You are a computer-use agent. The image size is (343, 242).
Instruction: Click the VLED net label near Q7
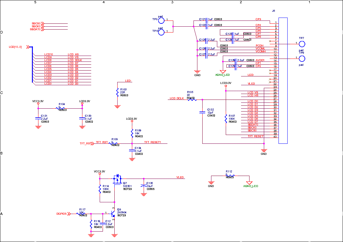180,177
